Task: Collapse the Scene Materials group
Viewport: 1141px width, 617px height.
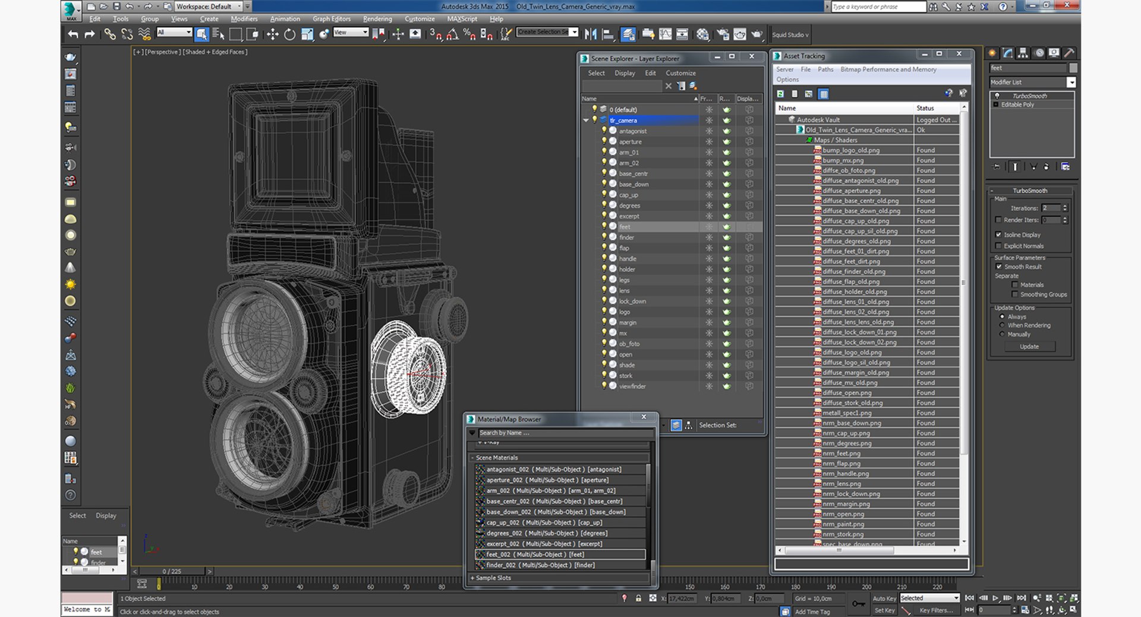Action: click(472, 458)
